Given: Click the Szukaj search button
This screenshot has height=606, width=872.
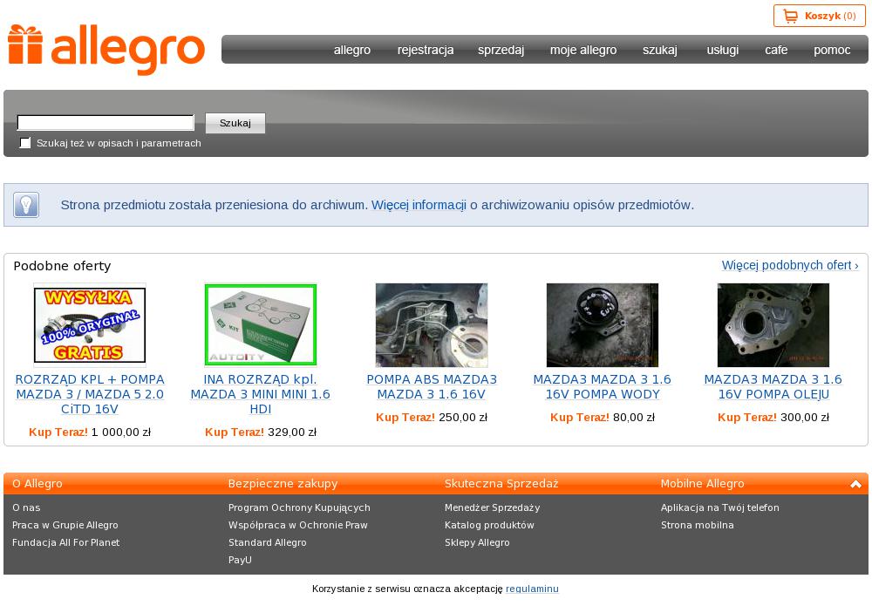Looking at the screenshot, I should [235, 123].
